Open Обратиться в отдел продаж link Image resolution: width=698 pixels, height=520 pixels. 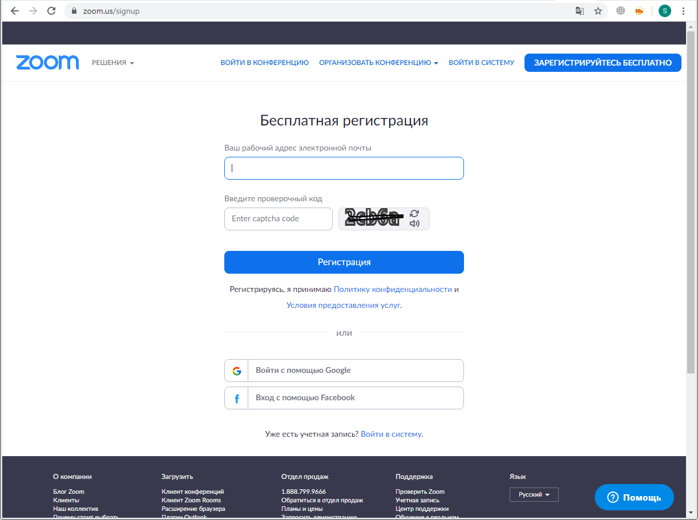click(322, 500)
